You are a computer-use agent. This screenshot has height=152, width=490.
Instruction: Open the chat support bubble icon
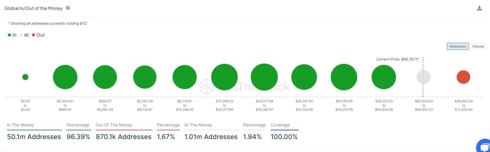pyautogui.click(x=484, y=147)
